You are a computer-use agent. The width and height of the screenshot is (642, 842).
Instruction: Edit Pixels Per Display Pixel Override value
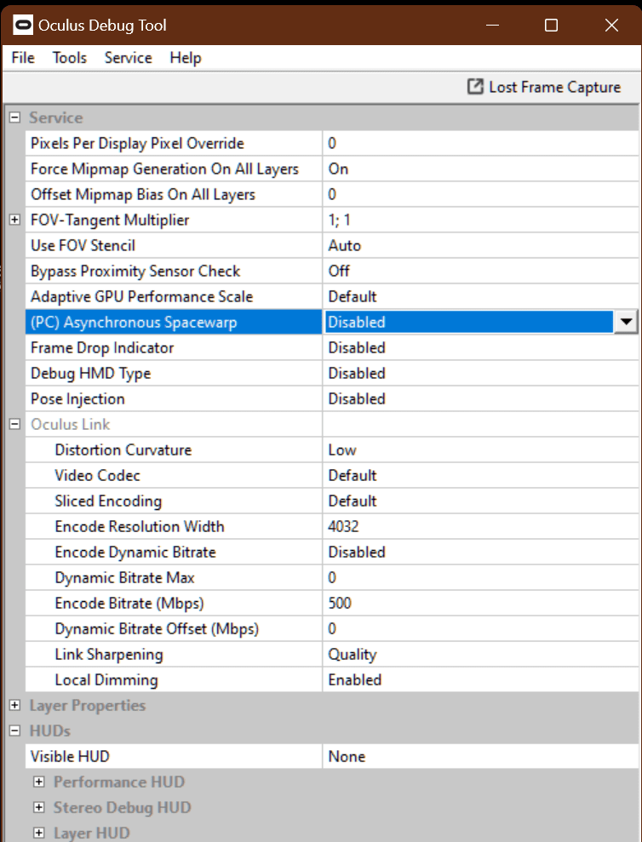coord(480,143)
